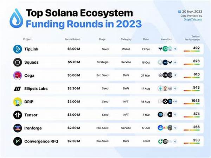Image resolution: width=211 pixels, height=158 pixels.
Task: Click the TipLink project logo
Action: tap(18, 49)
